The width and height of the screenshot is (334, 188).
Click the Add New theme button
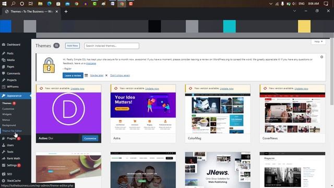73,45
